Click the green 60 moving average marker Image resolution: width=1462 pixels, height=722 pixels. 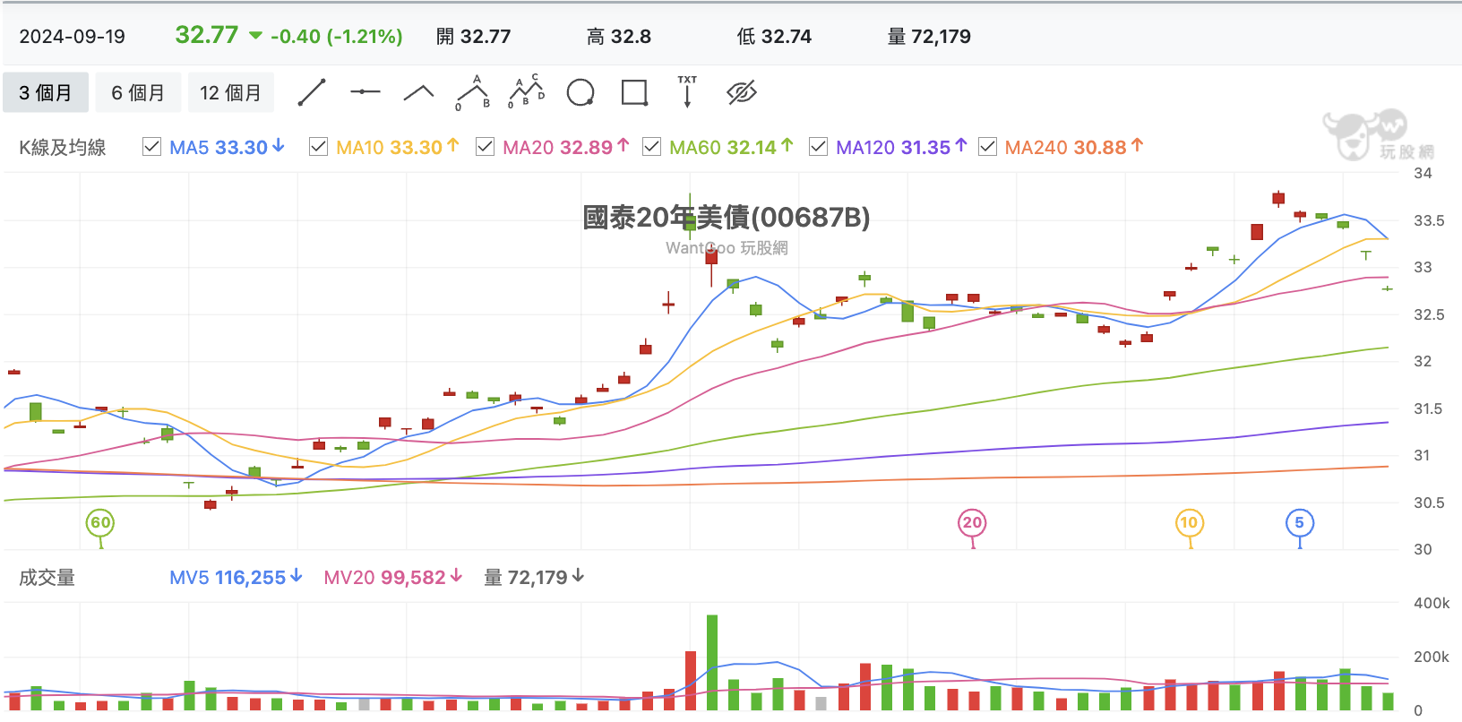click(x=100, y=523)
